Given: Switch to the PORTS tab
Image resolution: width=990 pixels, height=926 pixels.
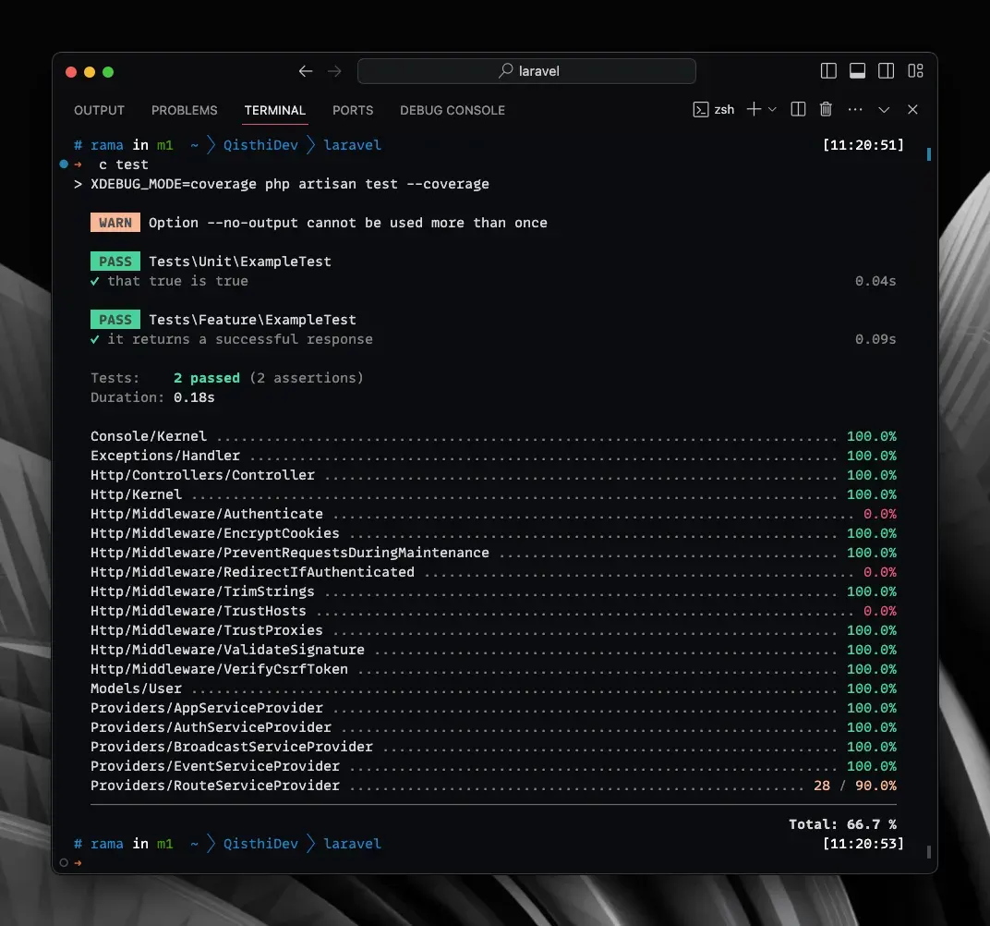Looking at the screenshot, I should [353, 110].
